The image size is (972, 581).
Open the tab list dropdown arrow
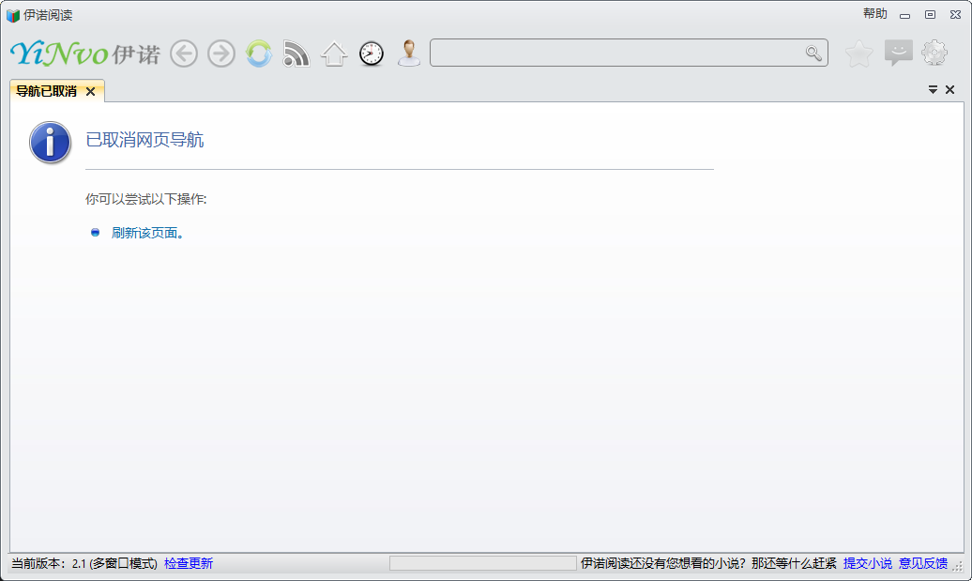pos(933,90)
